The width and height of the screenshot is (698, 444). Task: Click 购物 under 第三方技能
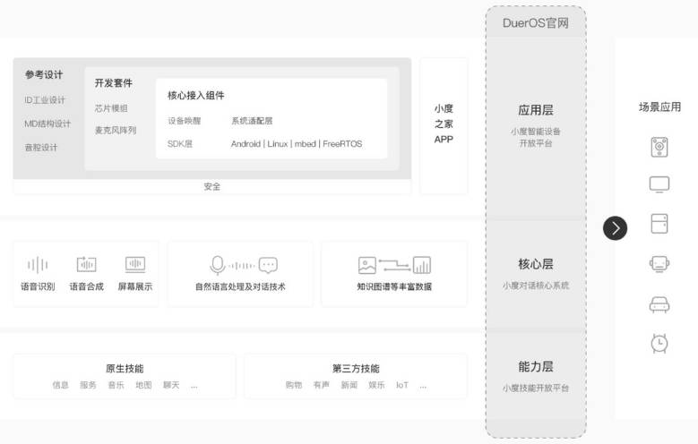(x=294, y=385)
